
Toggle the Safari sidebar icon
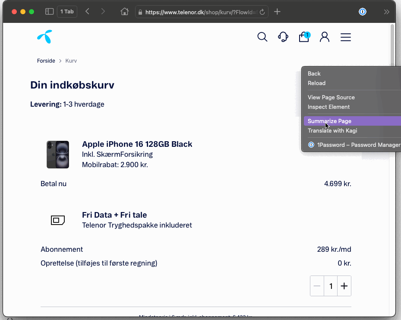(49, 12)
